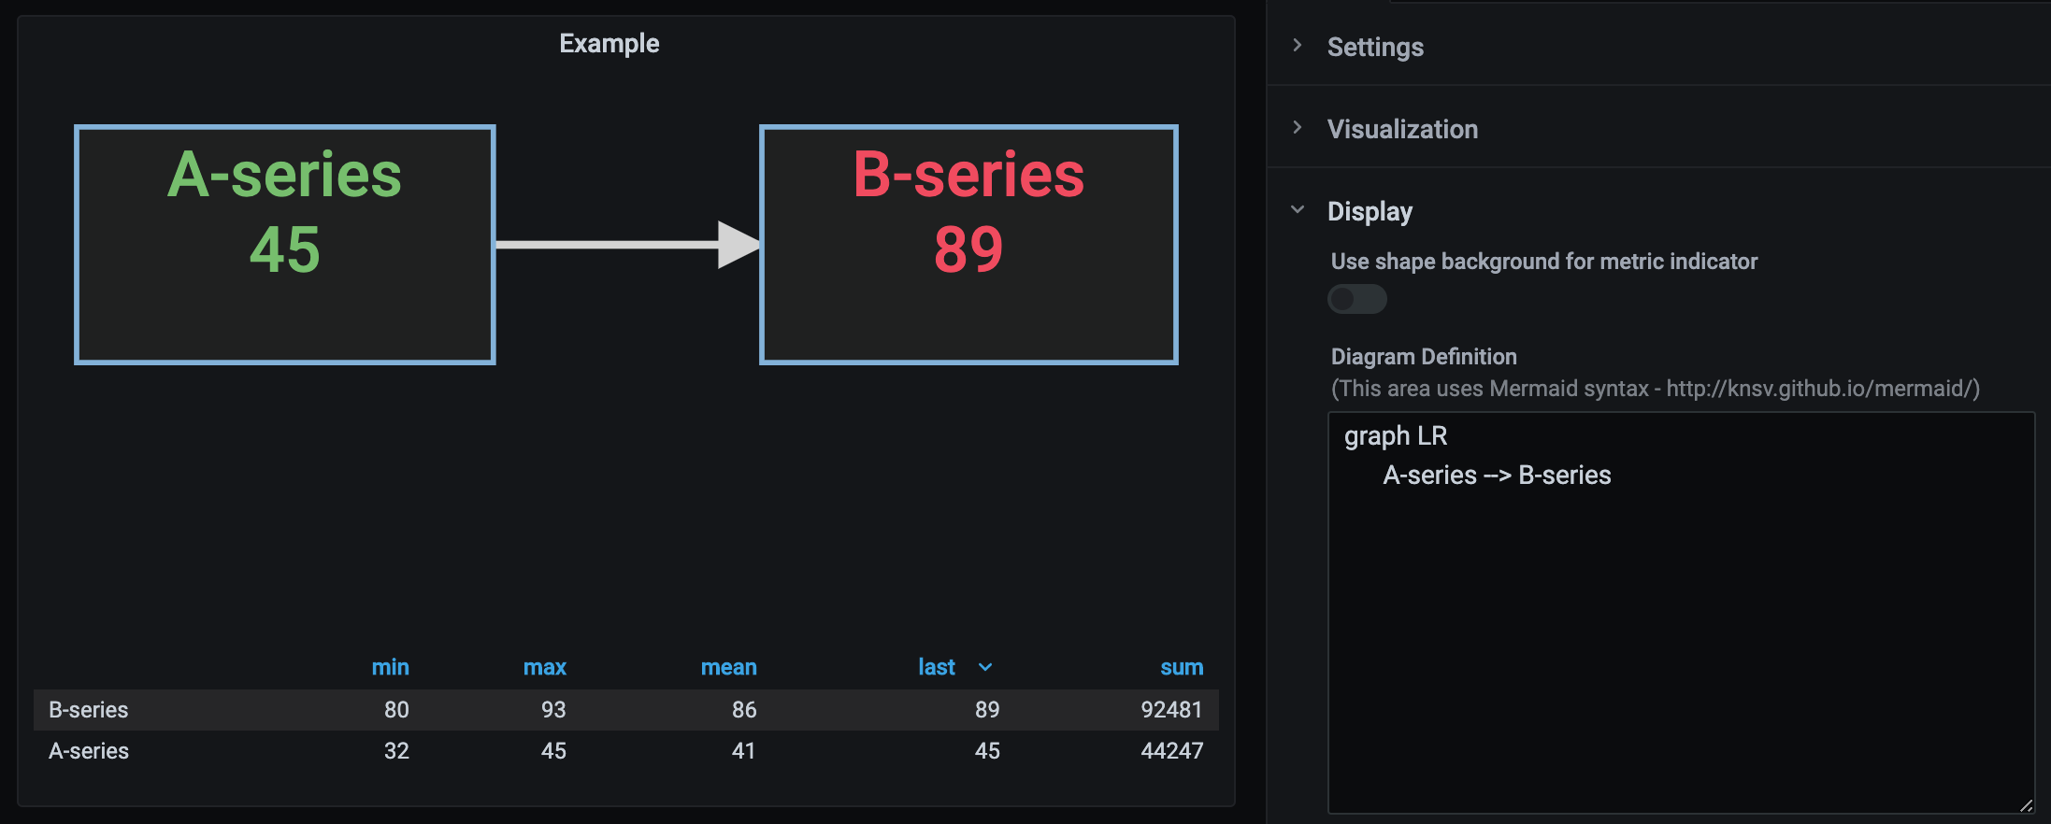Expand the Visualization section chevron
2051x824 pixels.
coord(1297,128)
